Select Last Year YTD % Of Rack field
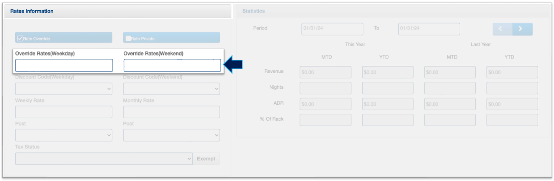The height and width of the screenshot is (181, 554). 512,120
